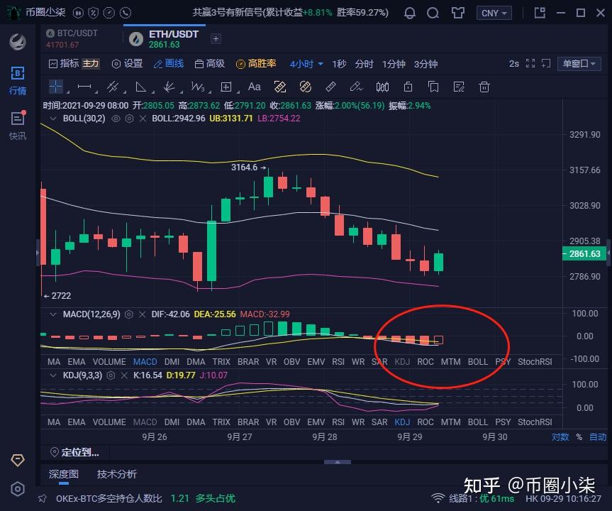Open the 指标 indicators button
This screenshot has width=612, height=511.
click(x=64, y=63)
